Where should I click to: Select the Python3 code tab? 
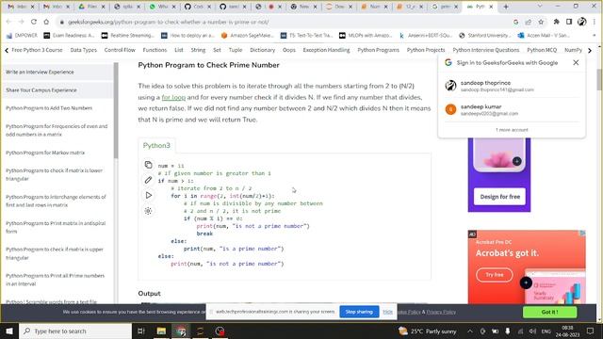click(156, 145)
